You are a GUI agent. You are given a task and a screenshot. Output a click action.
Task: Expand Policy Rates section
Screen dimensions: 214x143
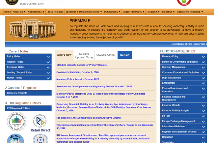point(28,56)
